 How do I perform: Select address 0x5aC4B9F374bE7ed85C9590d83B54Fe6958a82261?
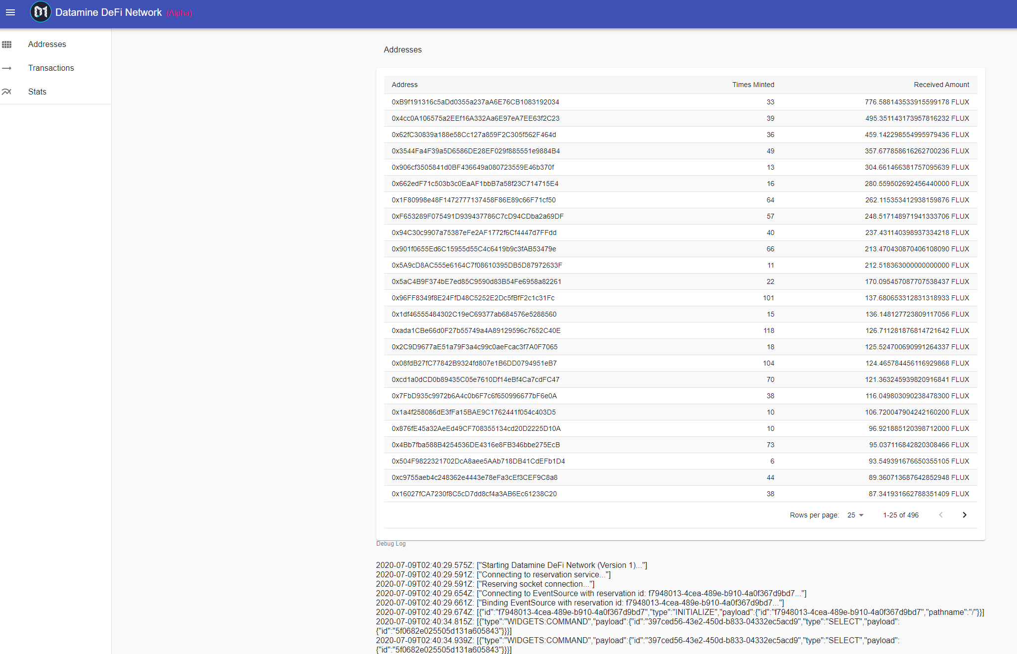476,281
